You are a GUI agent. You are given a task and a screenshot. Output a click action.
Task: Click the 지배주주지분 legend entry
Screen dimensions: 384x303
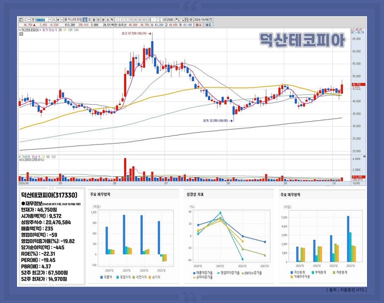point(300,277)
